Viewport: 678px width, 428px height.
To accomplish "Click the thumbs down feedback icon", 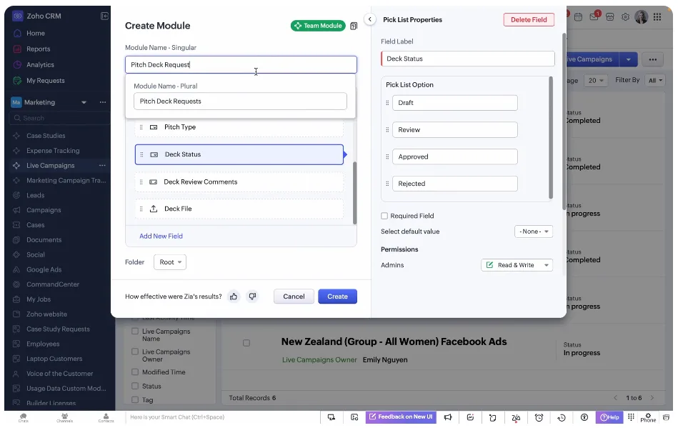I will (x=252, y=297).
